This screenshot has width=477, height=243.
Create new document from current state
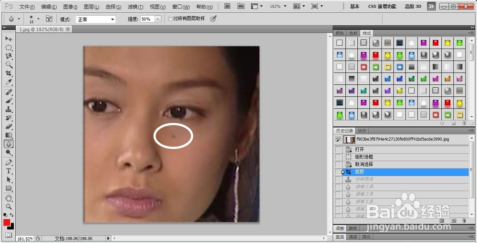(443, 220)
